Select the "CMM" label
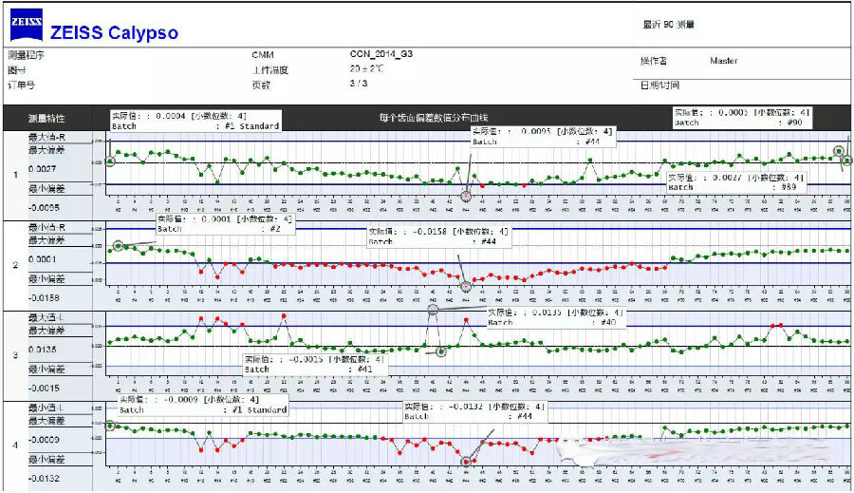The height and width of the screenshot is (493, 854). (x=263, y=55)
